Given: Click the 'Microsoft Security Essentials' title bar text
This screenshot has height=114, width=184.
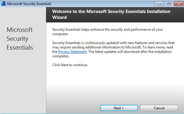Looking at the screenshot, I should 29,4.
